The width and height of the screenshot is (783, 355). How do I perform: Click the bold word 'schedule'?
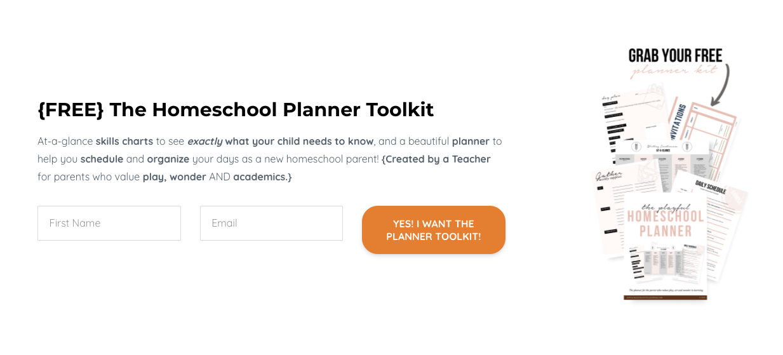102,159
